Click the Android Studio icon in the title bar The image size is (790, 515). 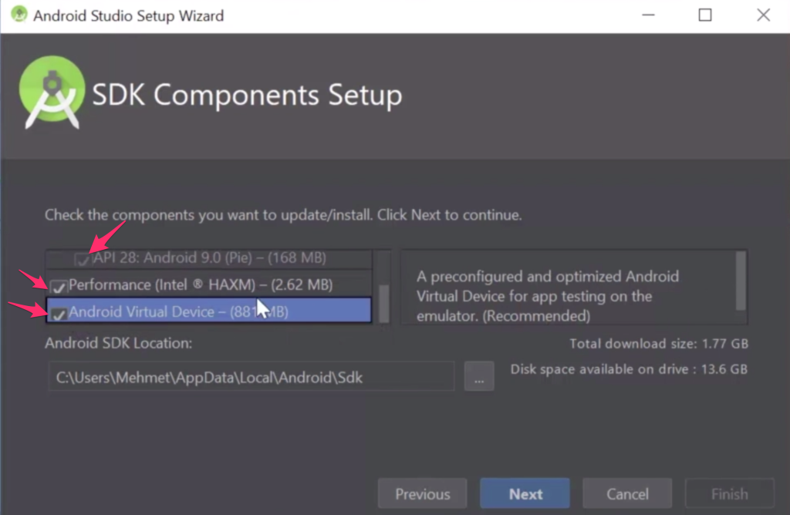click(19, 14)
